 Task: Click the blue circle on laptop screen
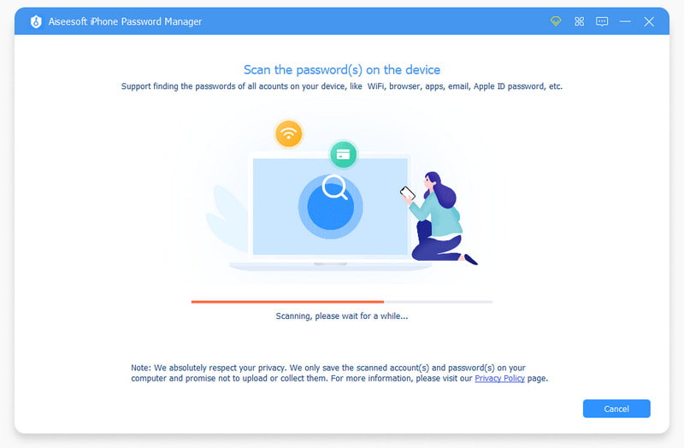click(330, 207)
